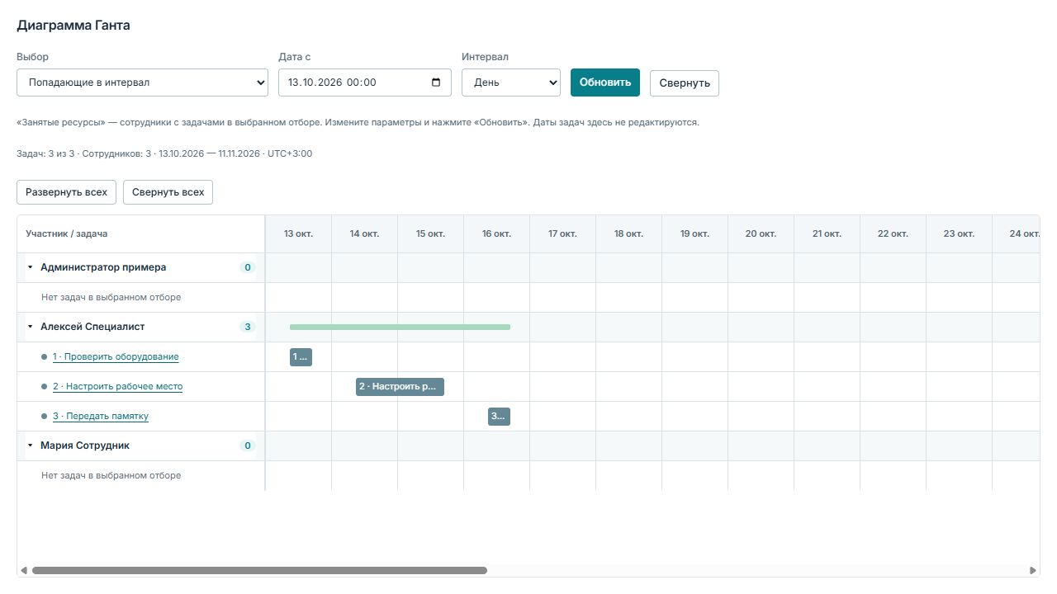Click Администратор примера count badge 0
The width and height of the screenshot is (1057, 594).
(x=247, y=267)
